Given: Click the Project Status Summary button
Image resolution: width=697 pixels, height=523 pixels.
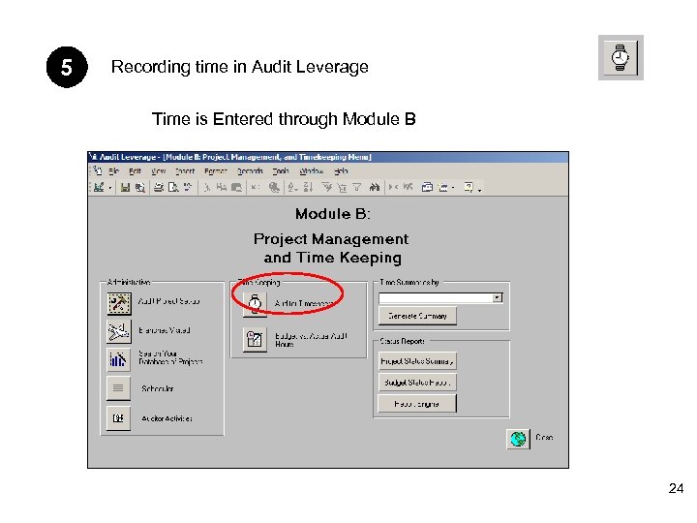Looking at the screenshot, I should (417, 361).
